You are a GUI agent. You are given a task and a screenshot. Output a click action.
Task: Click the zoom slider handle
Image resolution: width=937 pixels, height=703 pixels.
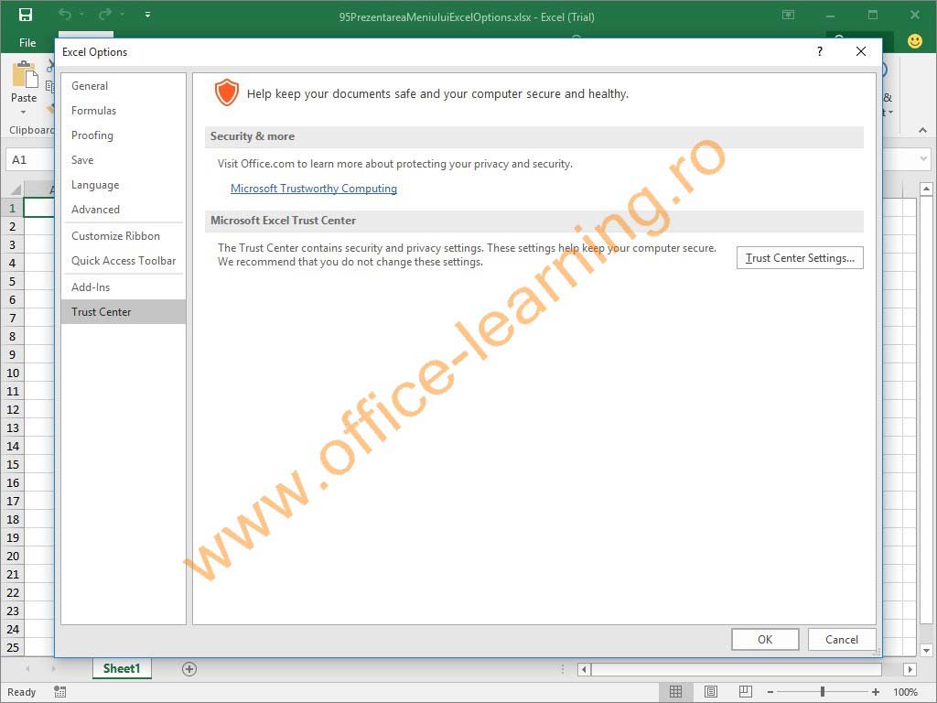pyautogui.click(x=823, y=692)
